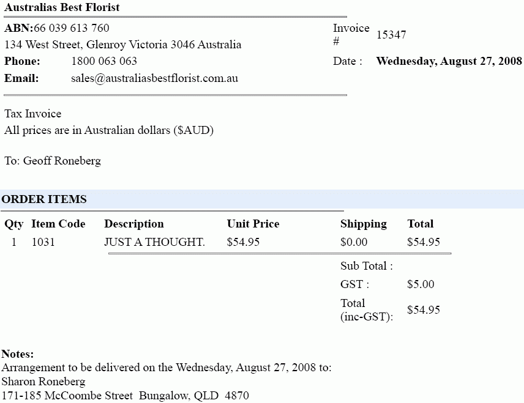Click the Qty column header
524x403 pixels.
click(13, 224)
